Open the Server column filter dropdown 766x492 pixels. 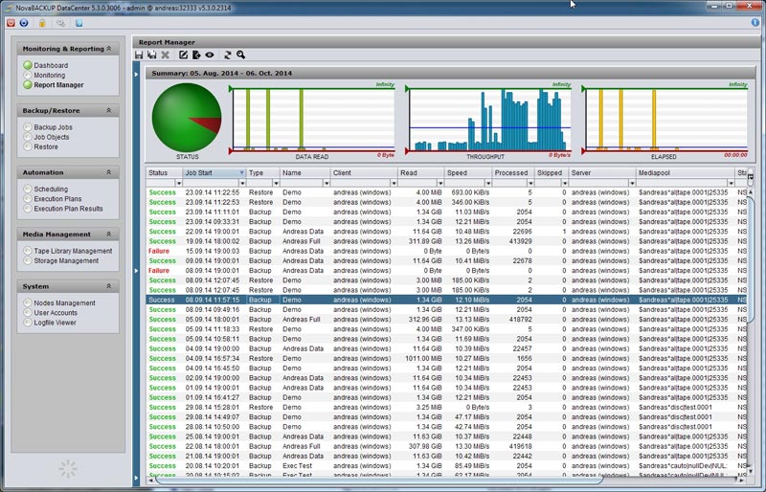pyautogui.click(x=632, y=183)
